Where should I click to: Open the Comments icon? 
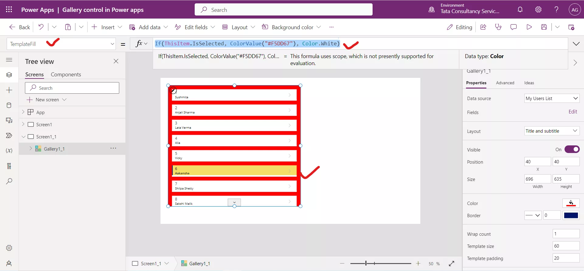coord(513,27)
